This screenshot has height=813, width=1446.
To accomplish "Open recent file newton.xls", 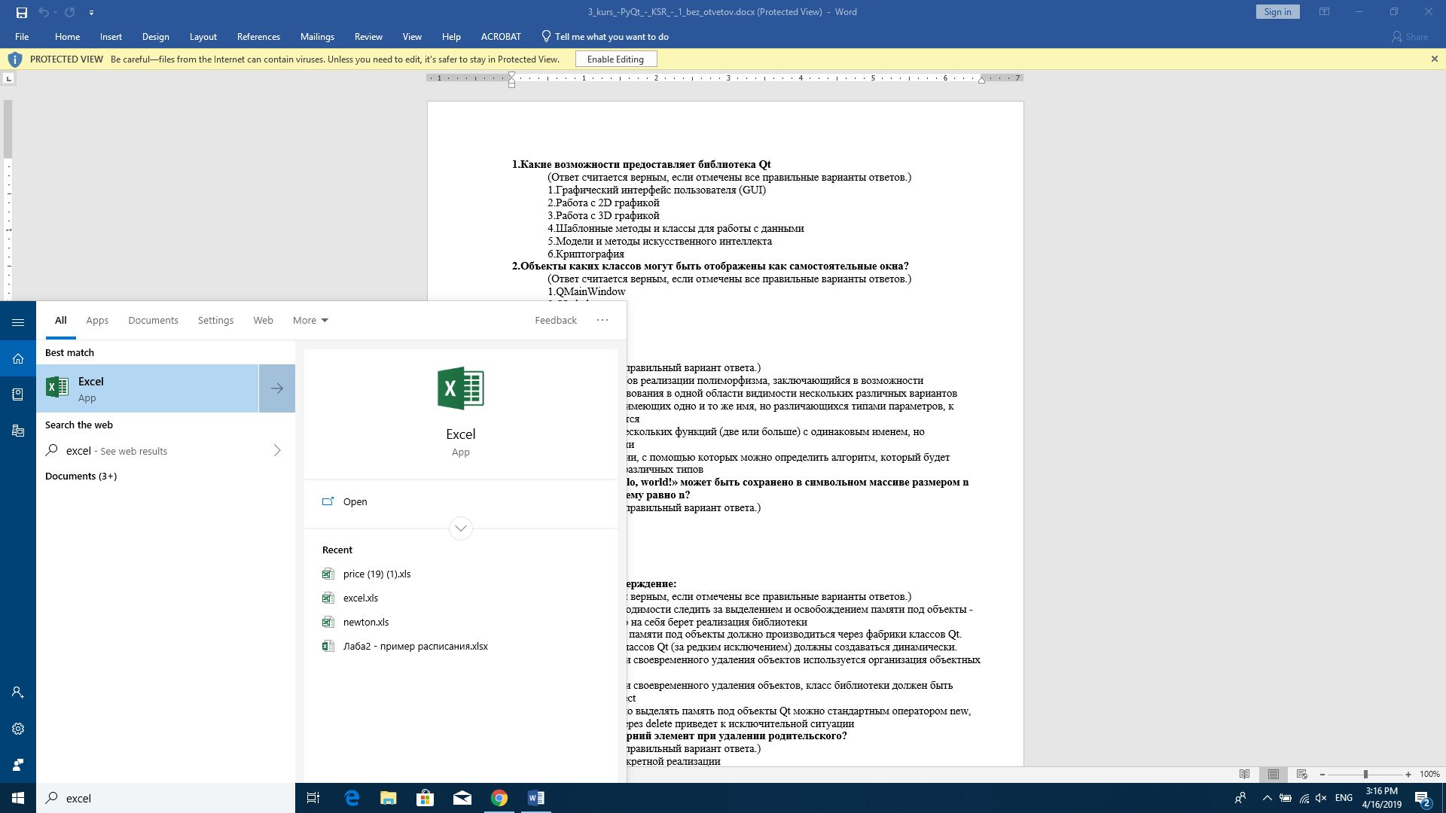I will click(x=365, y=622).
